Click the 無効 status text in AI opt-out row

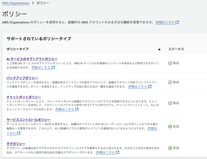176,63
